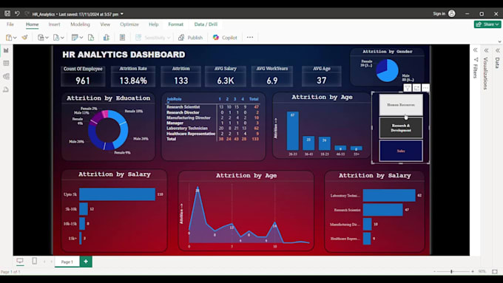Click the Paste clipboard icon

click(x=9, y=38)
